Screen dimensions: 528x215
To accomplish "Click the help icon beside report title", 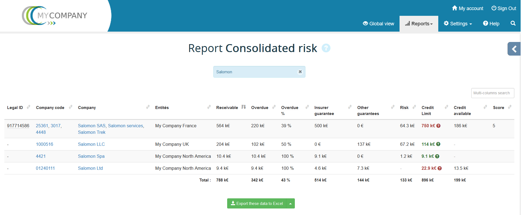I will [x=326, y=48].
